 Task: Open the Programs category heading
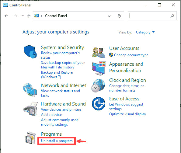(51, 134)
